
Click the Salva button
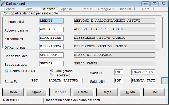(13, 92)
